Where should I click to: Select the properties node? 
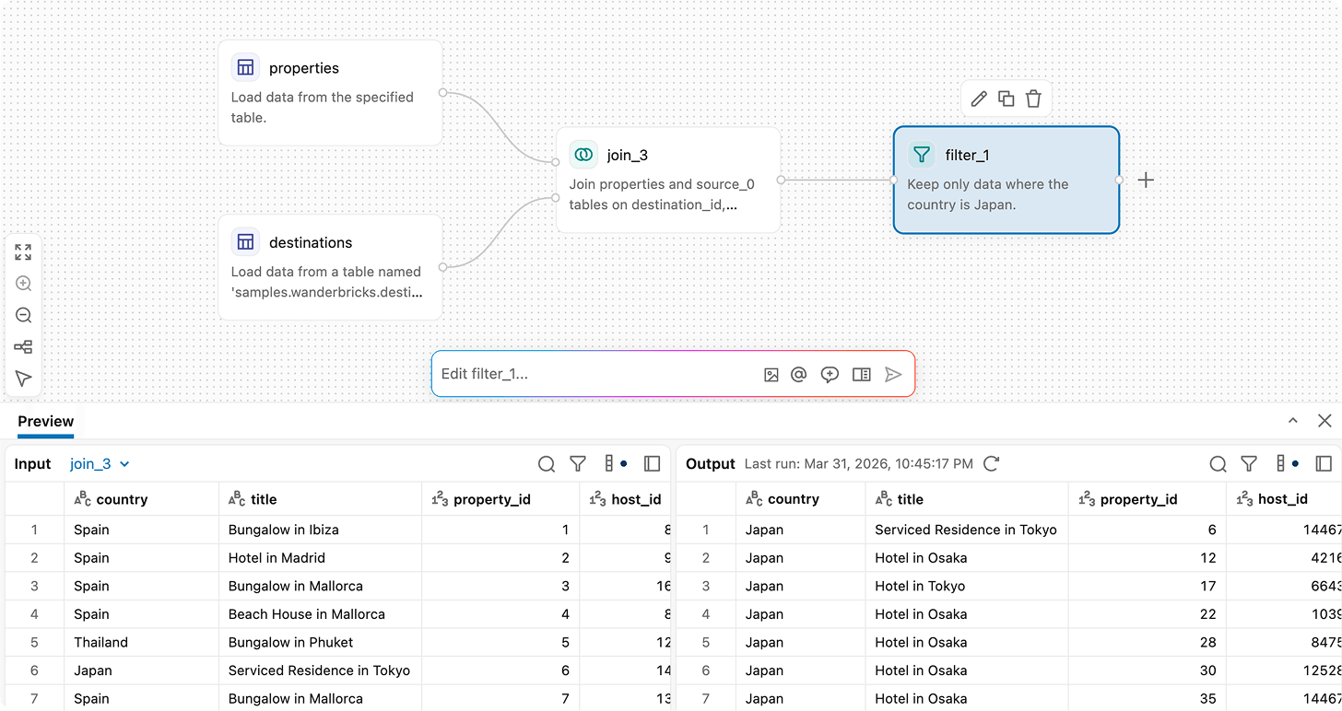pos(330,92)
